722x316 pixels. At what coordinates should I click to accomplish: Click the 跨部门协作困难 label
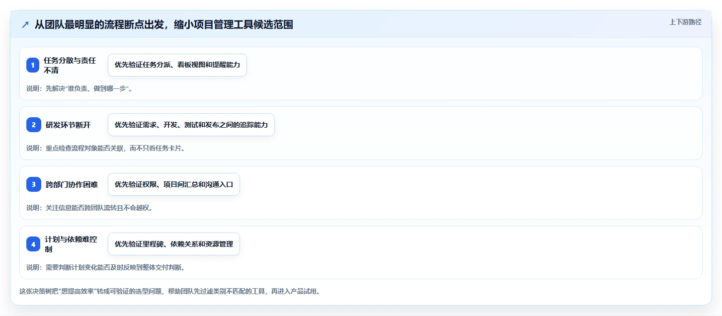72,184
